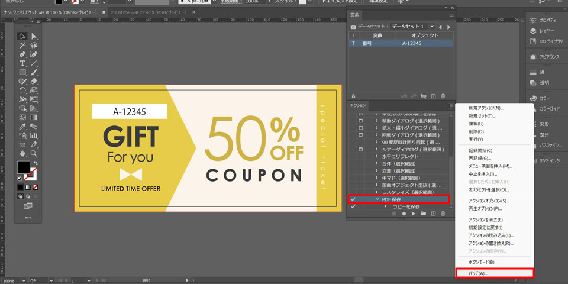Screen dimensions: 568x284
Task: Click trash icon in Actions panel
Action: coord(443,214)
